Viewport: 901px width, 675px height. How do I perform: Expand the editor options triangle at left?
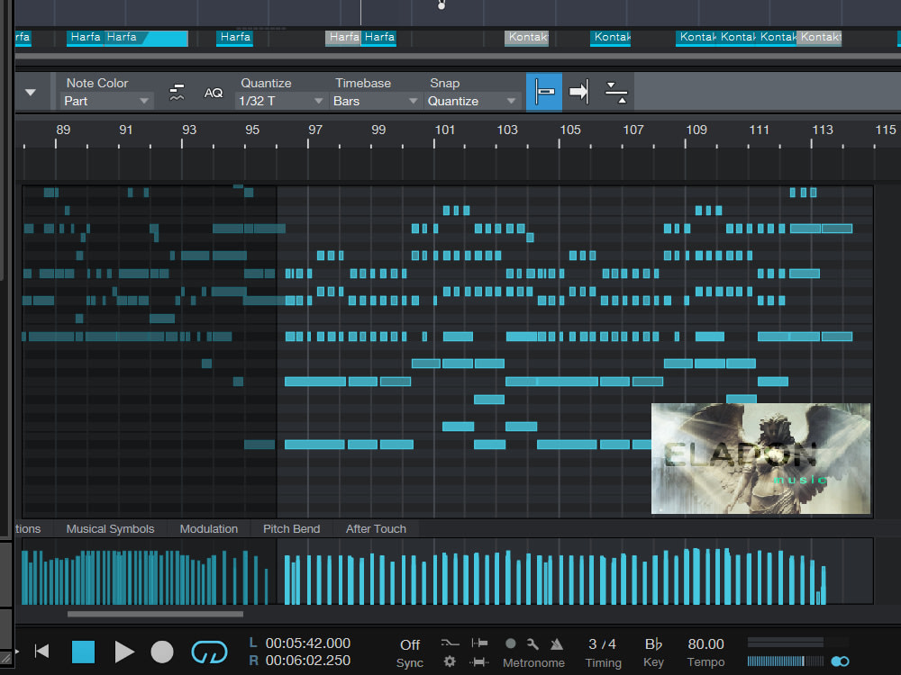31,92
